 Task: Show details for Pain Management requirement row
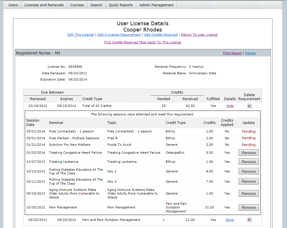point(230,220)
